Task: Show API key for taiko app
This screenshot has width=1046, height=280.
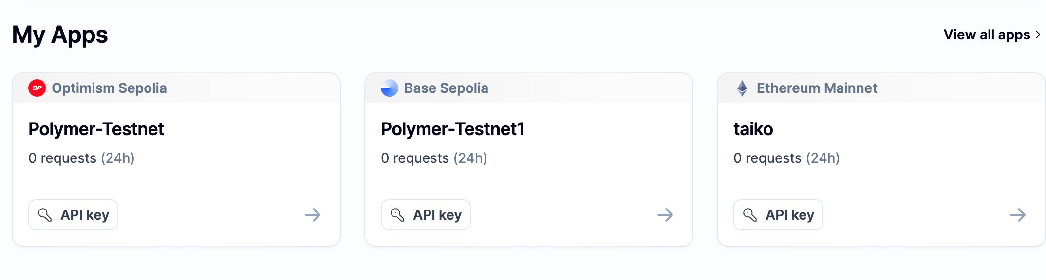Action: (x=779, y=215)
